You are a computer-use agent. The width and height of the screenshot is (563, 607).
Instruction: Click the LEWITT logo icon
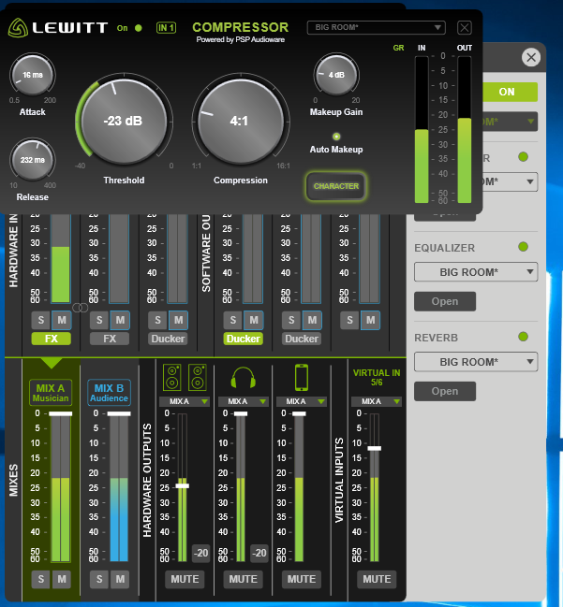pyautogui.click(x=18, y=28)
